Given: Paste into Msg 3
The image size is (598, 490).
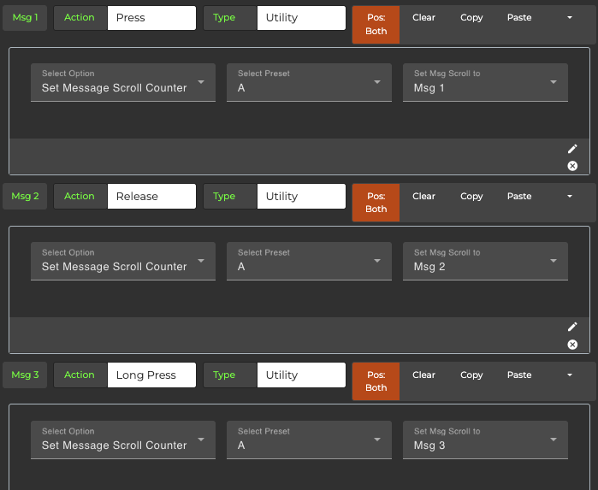Looking at the screenshot, I should tap(519, 375).
